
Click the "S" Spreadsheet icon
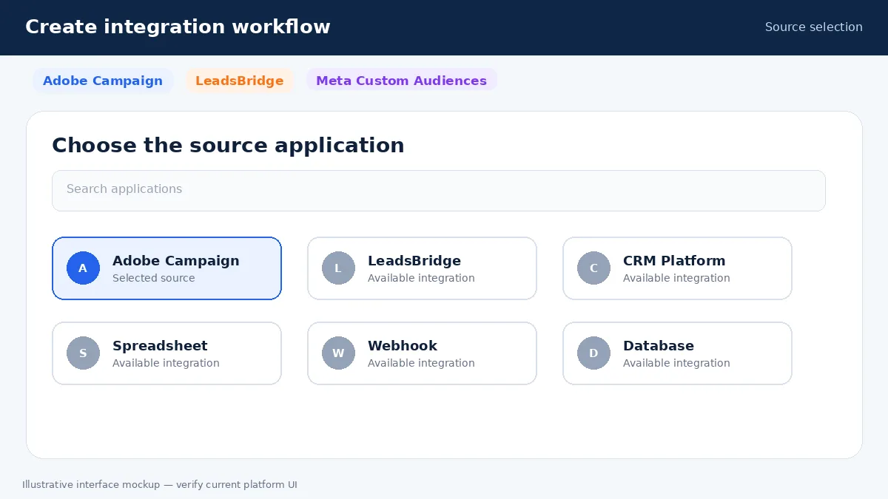(83, 353)
